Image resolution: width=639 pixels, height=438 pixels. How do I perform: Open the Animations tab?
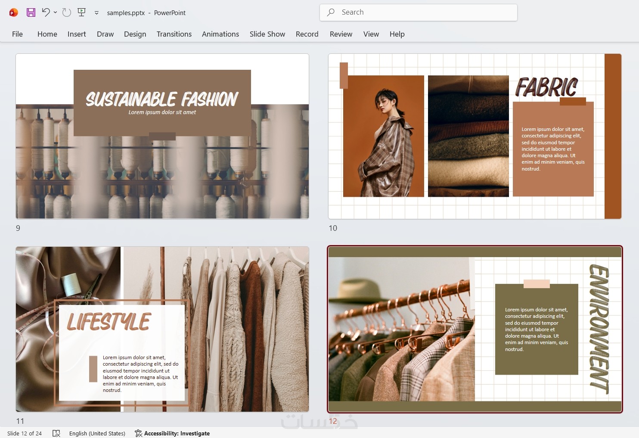tap(220, 34)
